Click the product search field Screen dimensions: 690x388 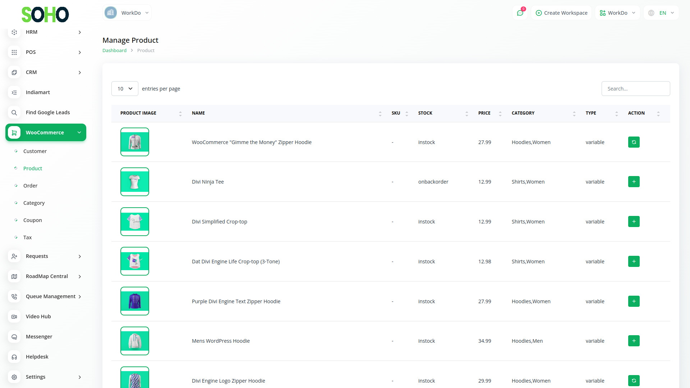click(x=635, y=89)
